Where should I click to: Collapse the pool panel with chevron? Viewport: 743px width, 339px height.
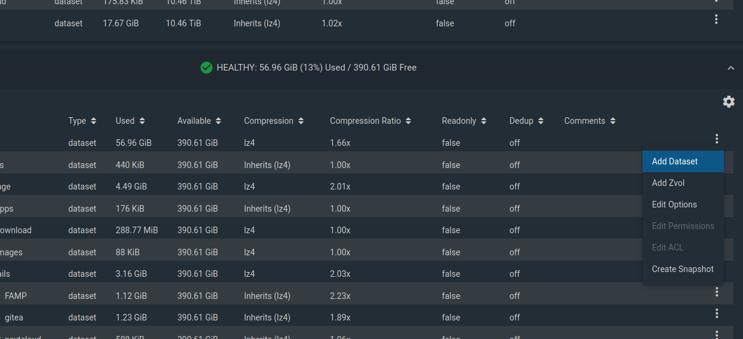730,68
